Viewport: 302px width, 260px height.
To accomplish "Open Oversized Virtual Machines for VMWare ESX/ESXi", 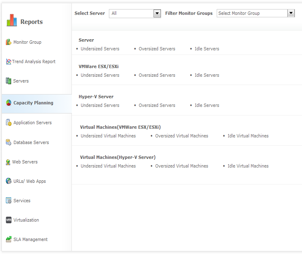I will click(182, 136).
